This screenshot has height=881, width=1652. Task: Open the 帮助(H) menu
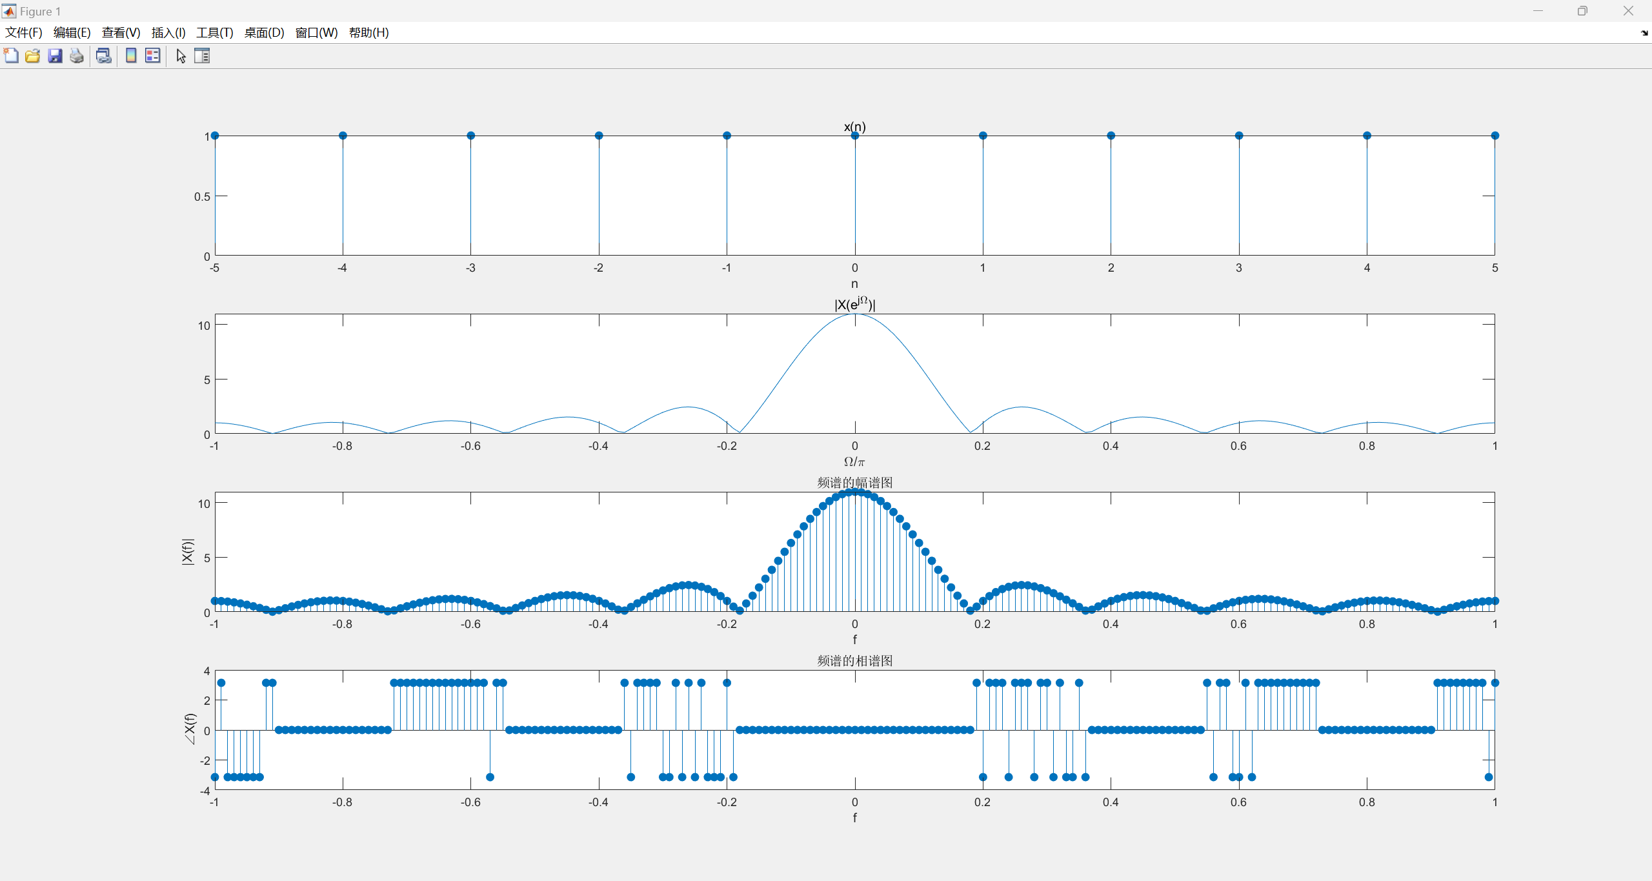368,33
